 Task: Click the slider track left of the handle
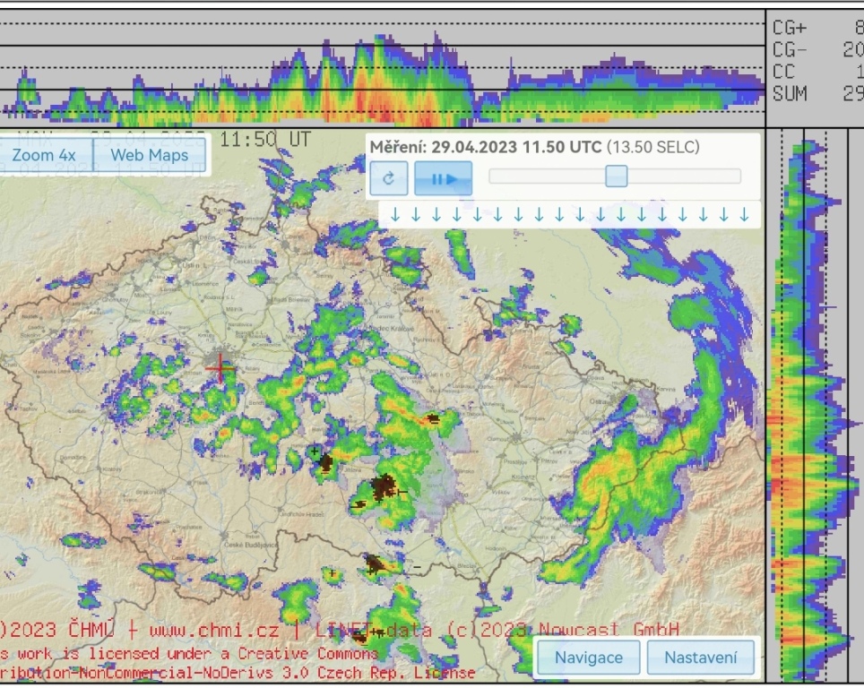545,176
